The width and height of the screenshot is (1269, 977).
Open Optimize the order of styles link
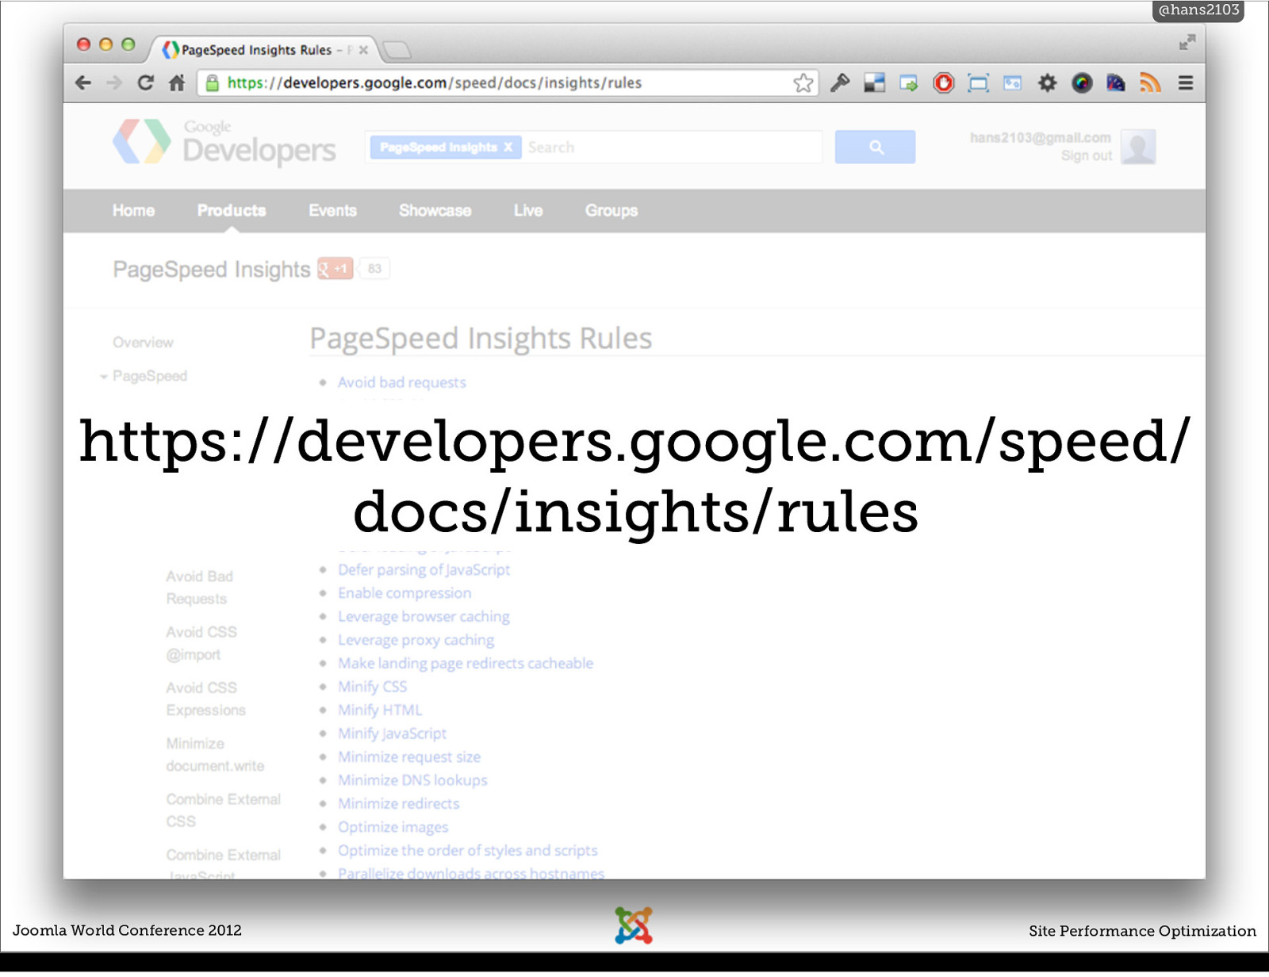click(468, 850)
